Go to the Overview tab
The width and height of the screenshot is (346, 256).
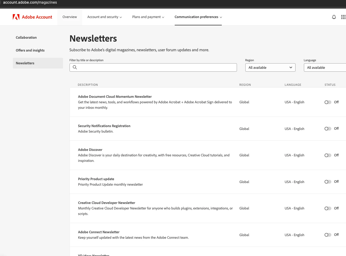pos(70,17)
